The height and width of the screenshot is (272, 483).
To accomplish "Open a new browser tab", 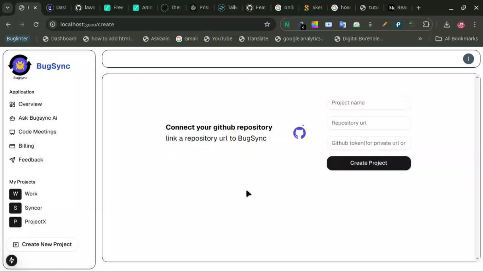I will click(x=419, y=8).
